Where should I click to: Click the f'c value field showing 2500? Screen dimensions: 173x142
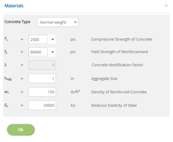(38, 39)
